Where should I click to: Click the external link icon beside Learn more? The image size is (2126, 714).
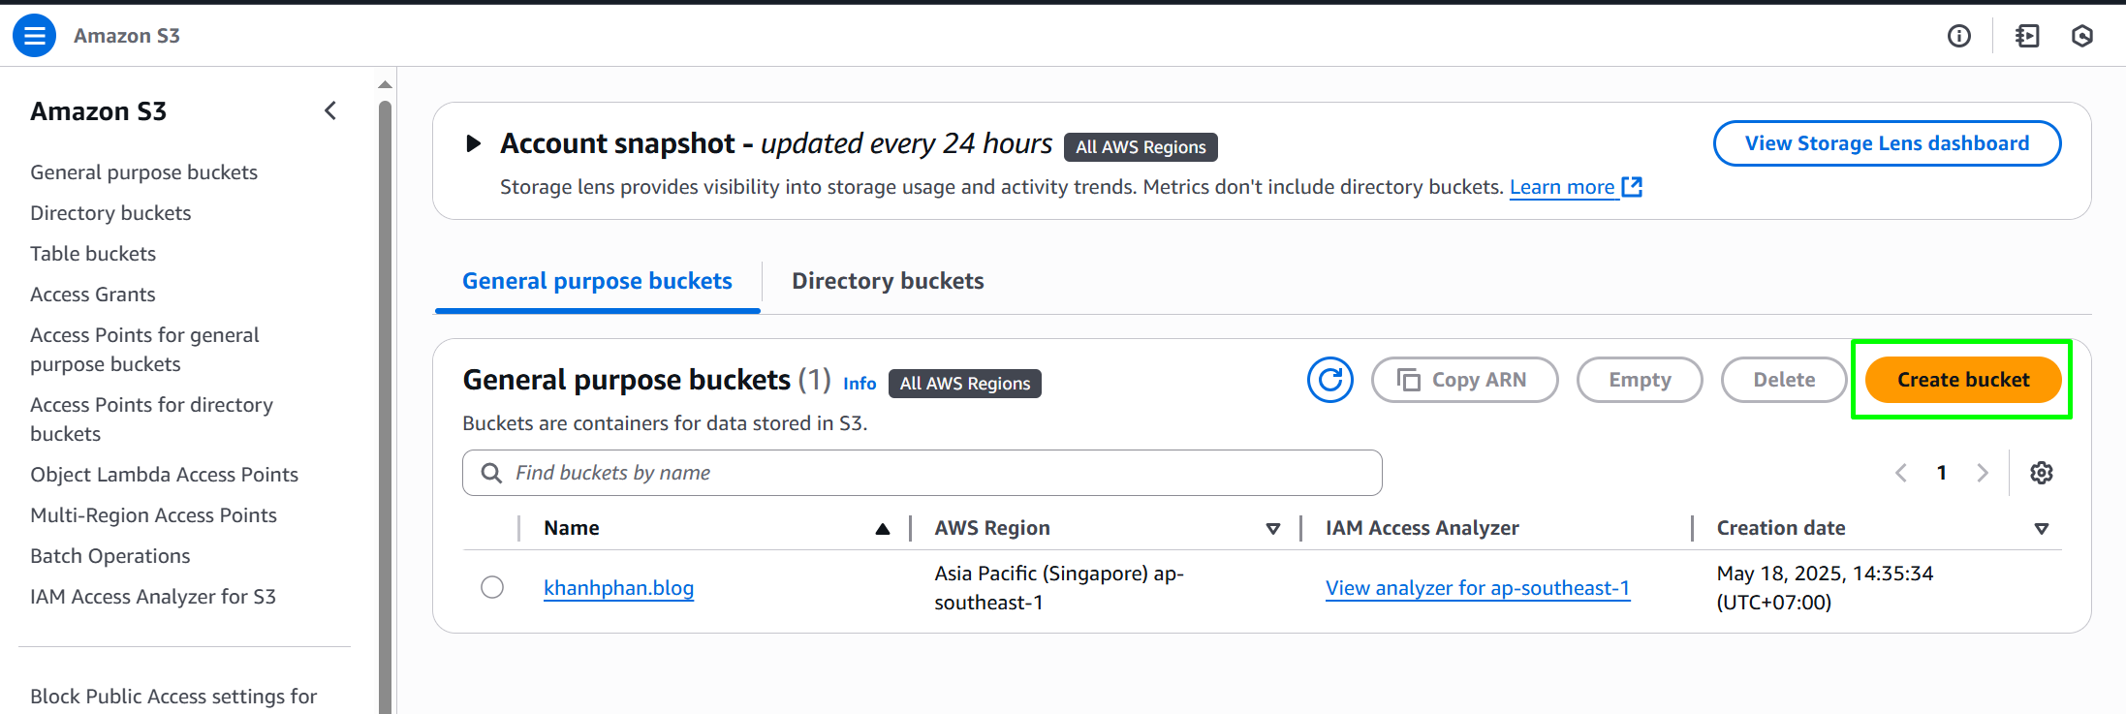[x=1633, y=186]
